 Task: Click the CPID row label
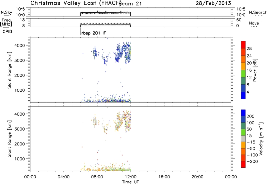click(7, 32)
